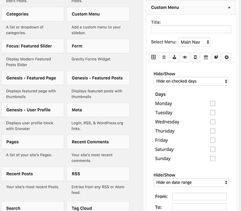
Task: Check the Saturday checkbox
Action: (x=213, y=149)
